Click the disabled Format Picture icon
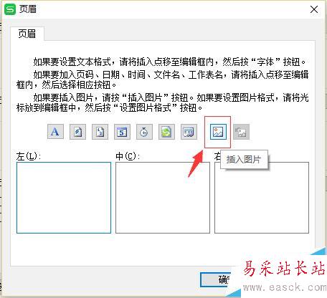327x298 pixels. (241, 132)
